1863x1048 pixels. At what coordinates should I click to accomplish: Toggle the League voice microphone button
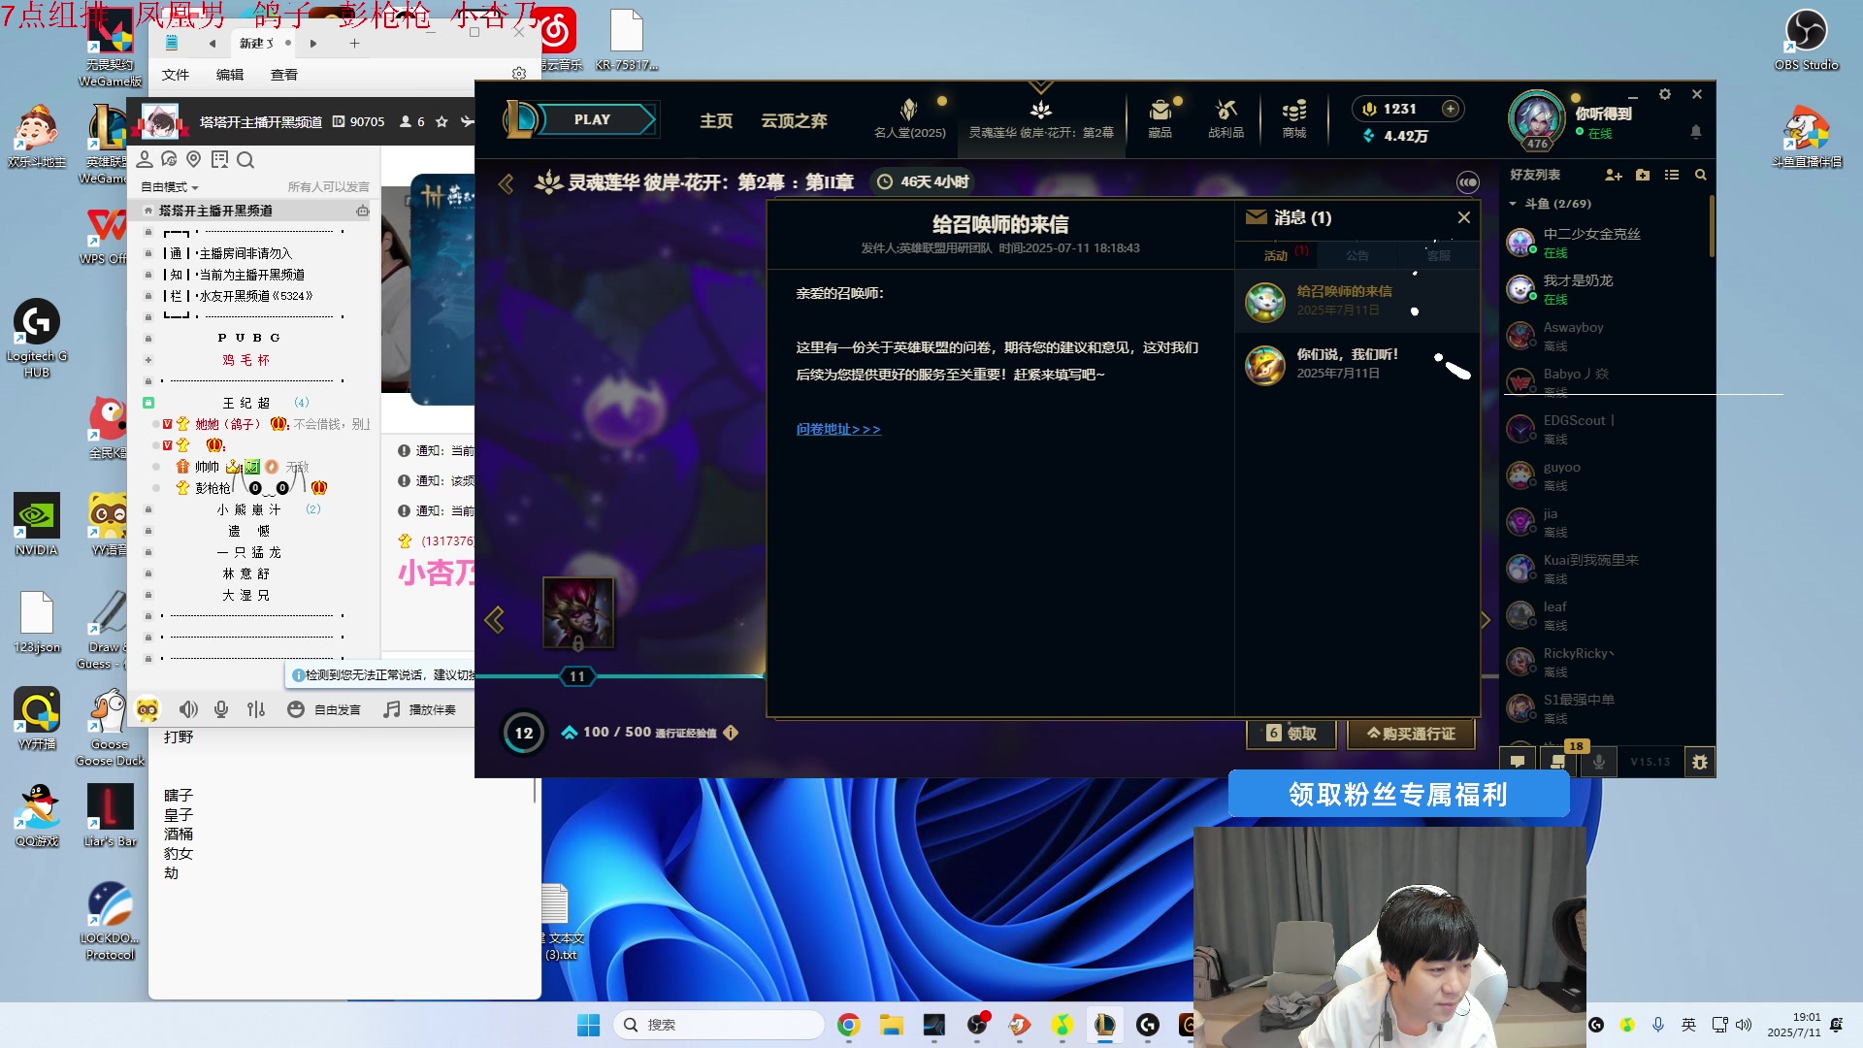click(1598, 762)
